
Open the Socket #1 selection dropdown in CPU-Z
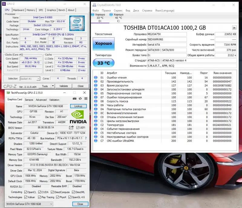[x=30, y=79]
